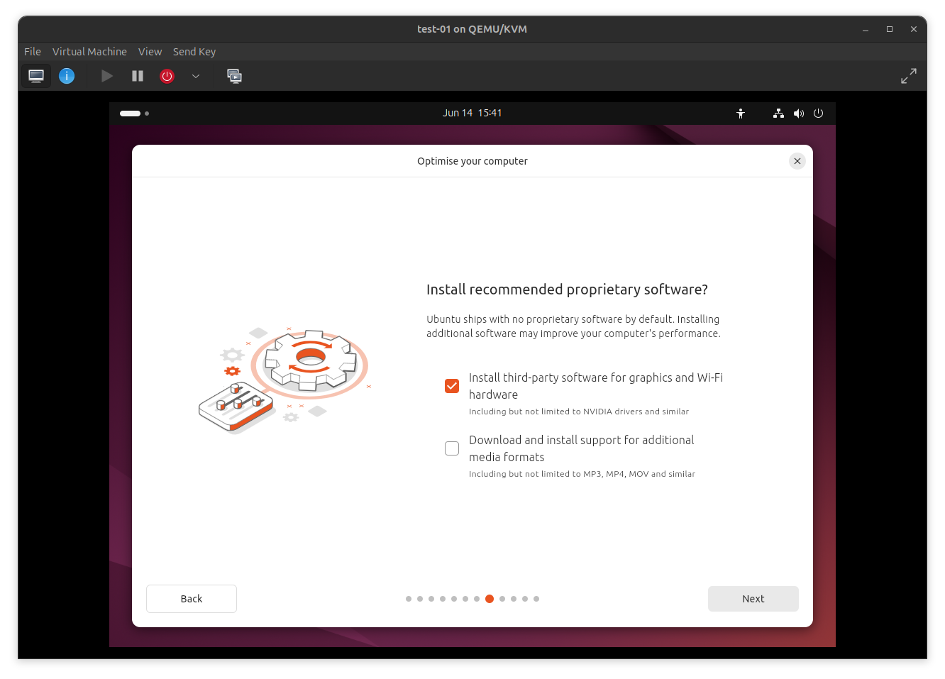The image size is (945, 679).
Task: Uncheck third-party software for graphics and Wi-Fi
Action: coord(452,386)
